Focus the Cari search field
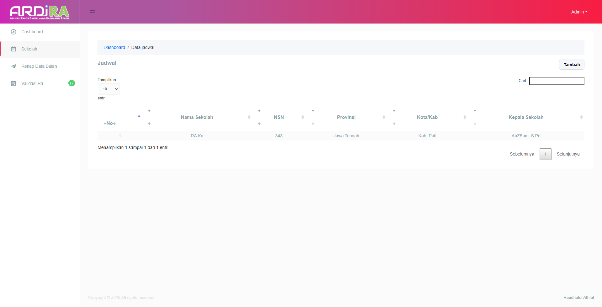Image resolution: width=602 pixels, height=307 pixels. click(557, 81)
